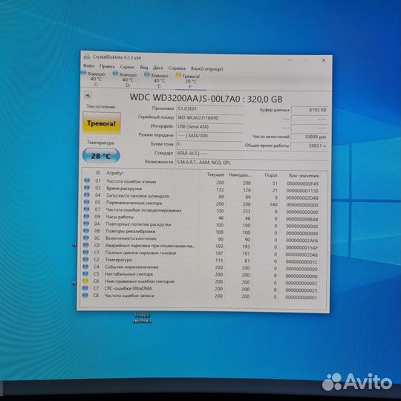This screenshot has height=401, width=401.
Task: Click the features field S.M.A.R.T., AAM, NCQ, GPL
Action: point(252,163)
